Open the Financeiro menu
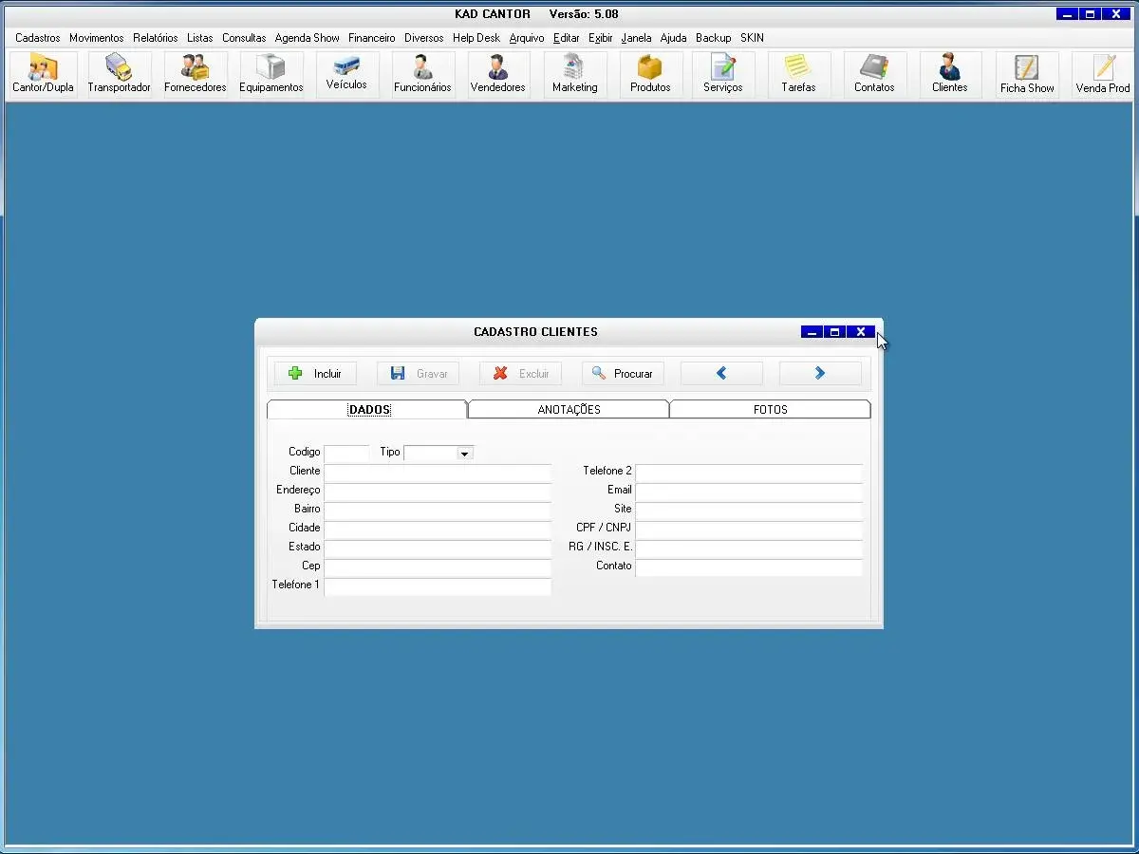This screenshot has height=854, width=1139. coord(371,38)
